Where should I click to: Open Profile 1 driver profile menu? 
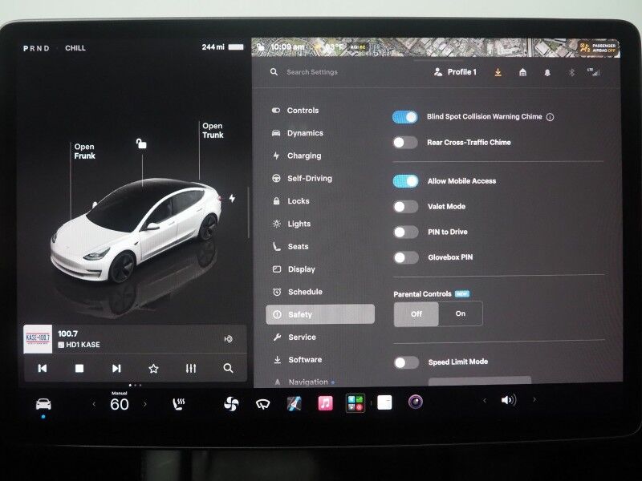pyautogui.click(x=455, y=72)
